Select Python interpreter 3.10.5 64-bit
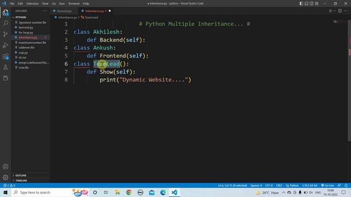The height and width of the screenshot is (197, 351). (309, 186)
